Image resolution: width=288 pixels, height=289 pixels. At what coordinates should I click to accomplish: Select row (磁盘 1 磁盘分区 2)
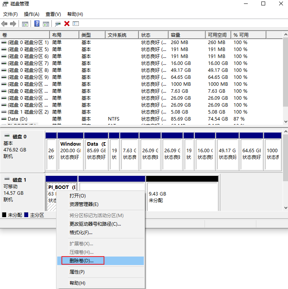(141, 112)
